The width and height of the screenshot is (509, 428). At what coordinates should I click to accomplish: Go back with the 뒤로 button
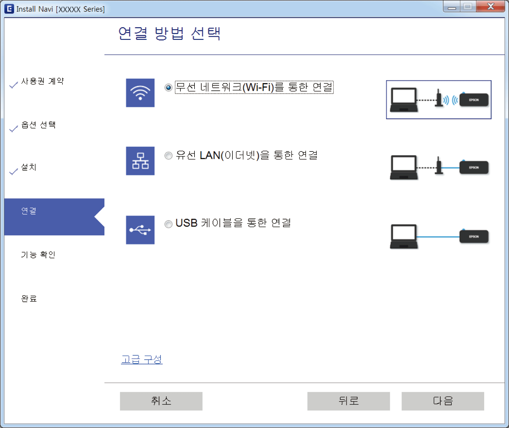pyautogui.click(x=348, y=401)
